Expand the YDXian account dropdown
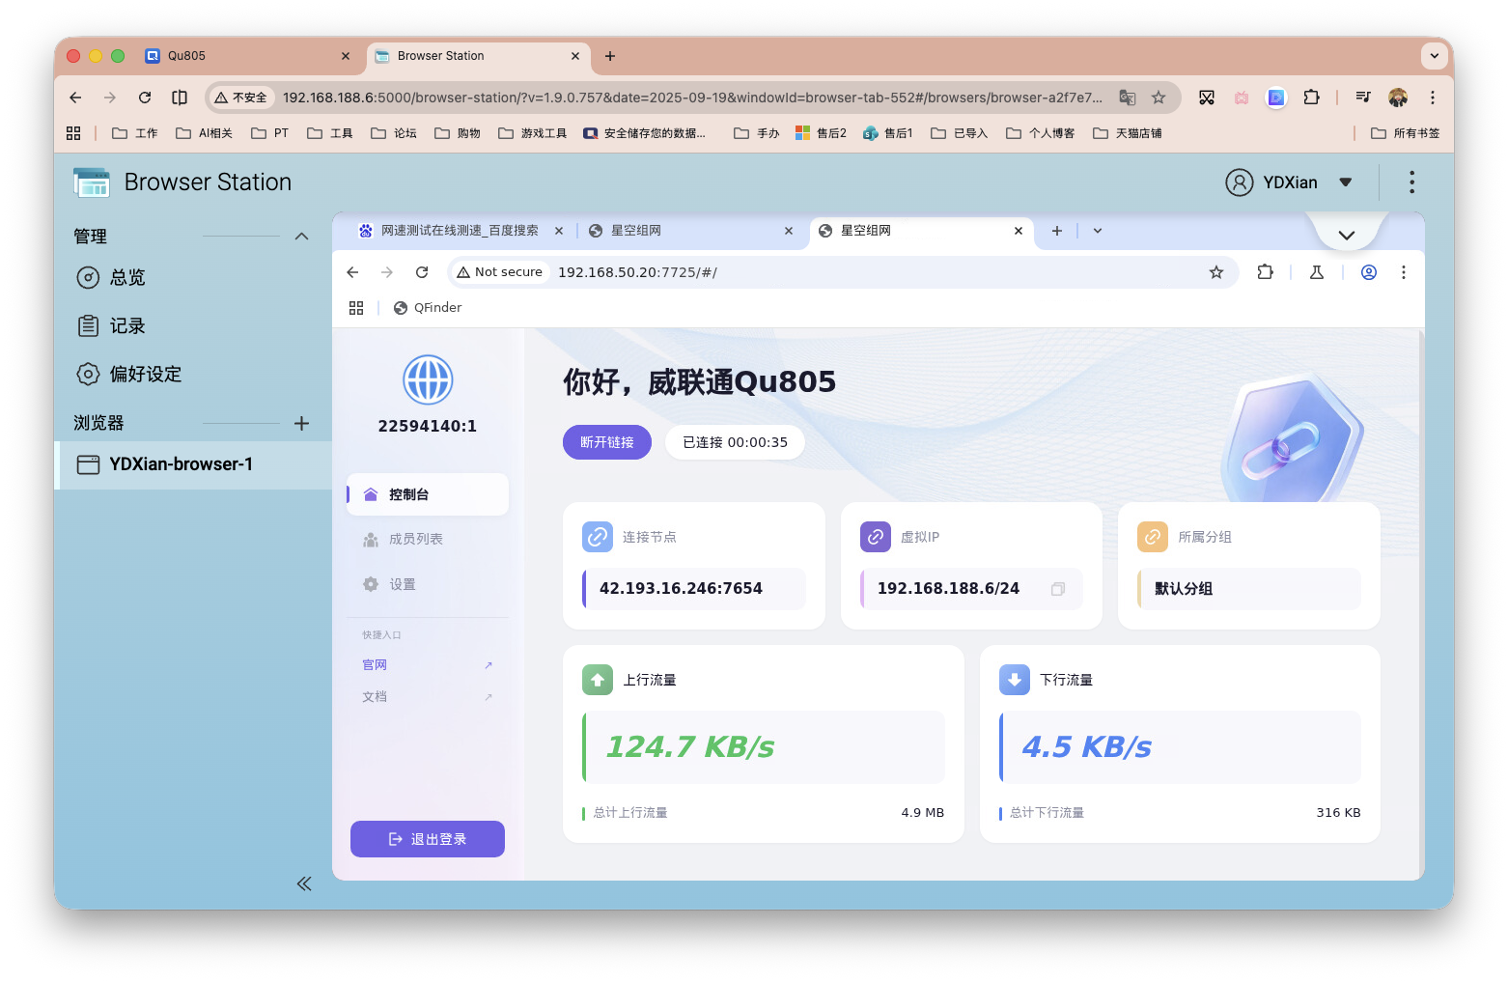This screenshot has height=981, width=1508. coord(1346,182)
